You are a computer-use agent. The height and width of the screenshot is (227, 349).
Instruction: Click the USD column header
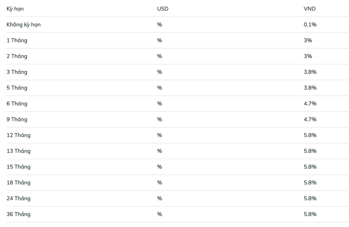pyautogui.click(x=163, y=9)
